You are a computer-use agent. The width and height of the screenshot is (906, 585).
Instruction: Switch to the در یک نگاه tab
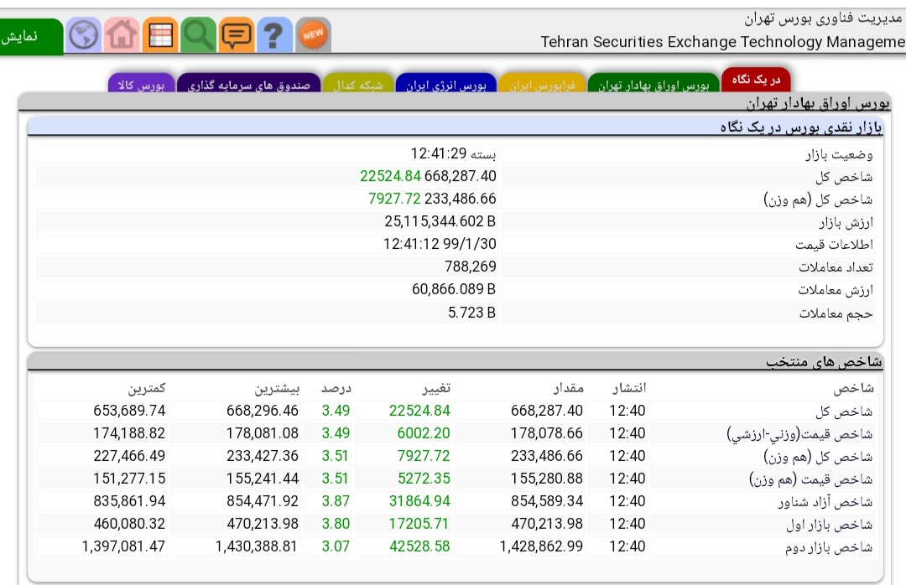756,80
